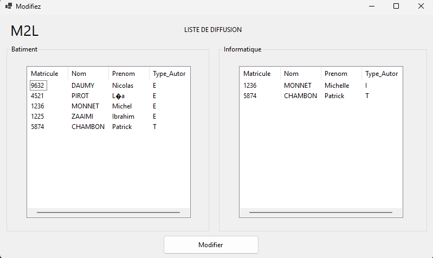
Task: Click the garbled first name in PIROT row
Action: pyautogui.click(x=118, y=96)
